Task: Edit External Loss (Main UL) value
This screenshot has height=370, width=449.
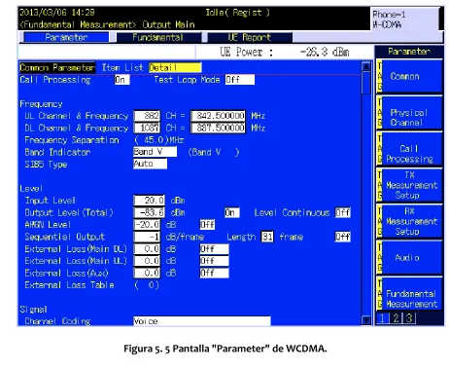Action: point(147,261)
